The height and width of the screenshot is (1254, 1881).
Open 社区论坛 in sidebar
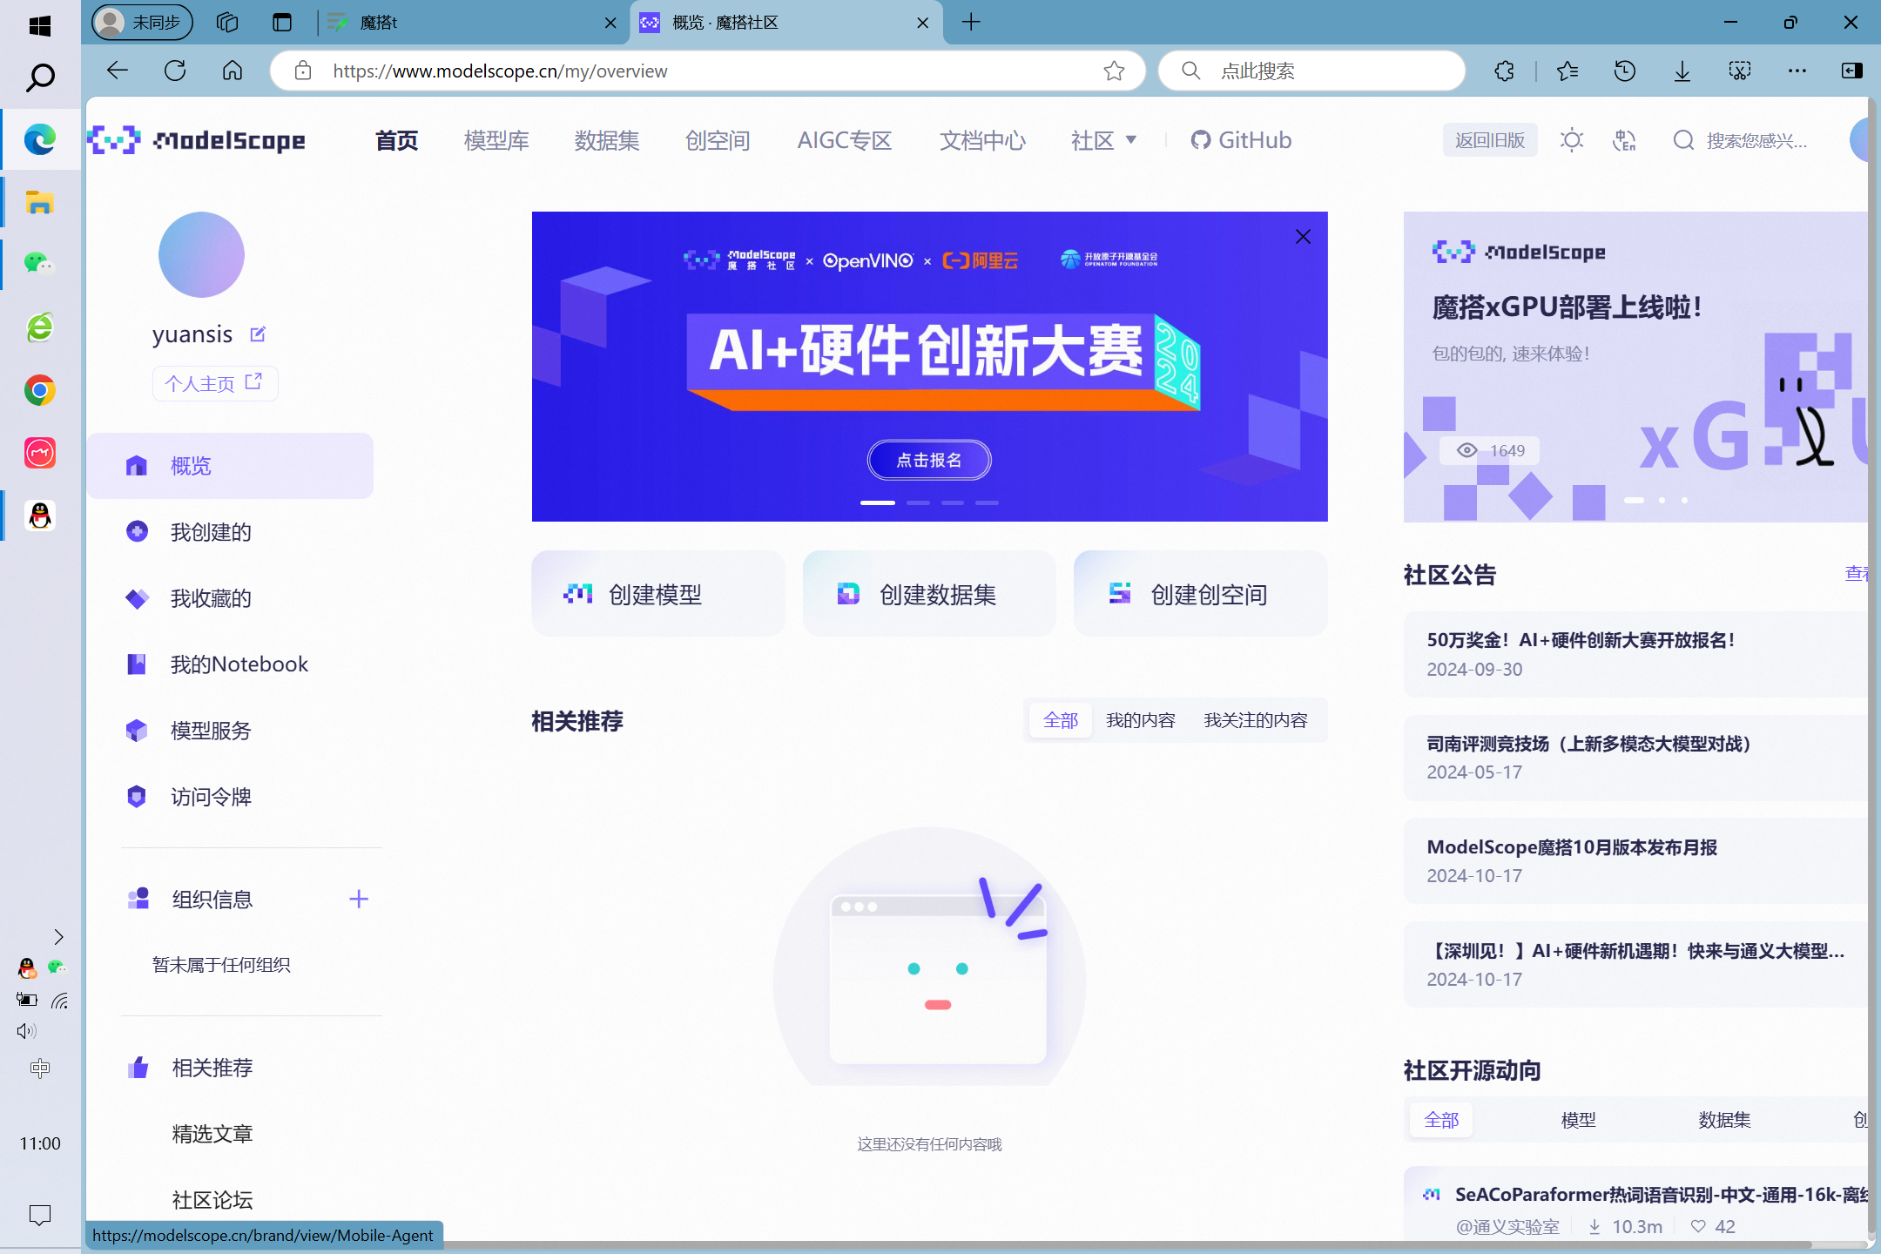click(x=212, y=1200)
